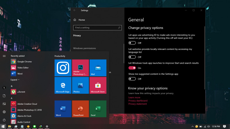
Task: Launch µTorrent from the app list
Action: click(18, 92)
